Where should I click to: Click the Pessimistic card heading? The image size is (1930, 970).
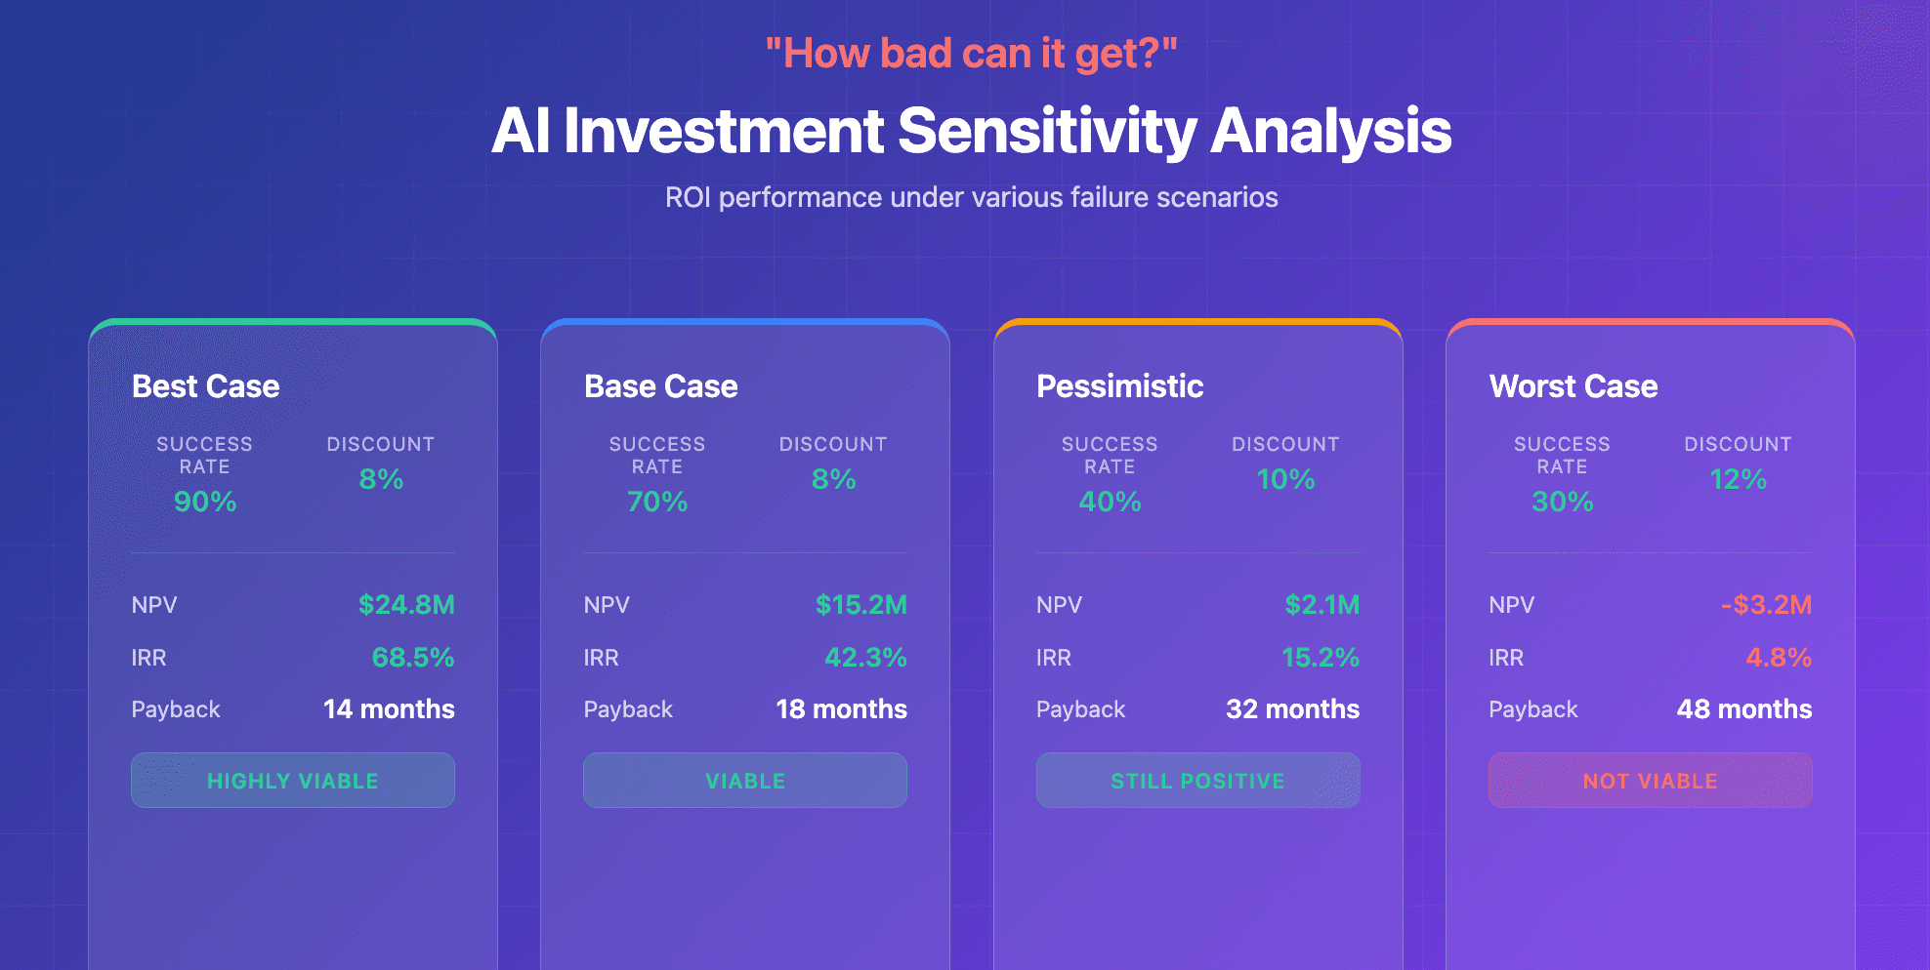click(x=1120, y=386)
